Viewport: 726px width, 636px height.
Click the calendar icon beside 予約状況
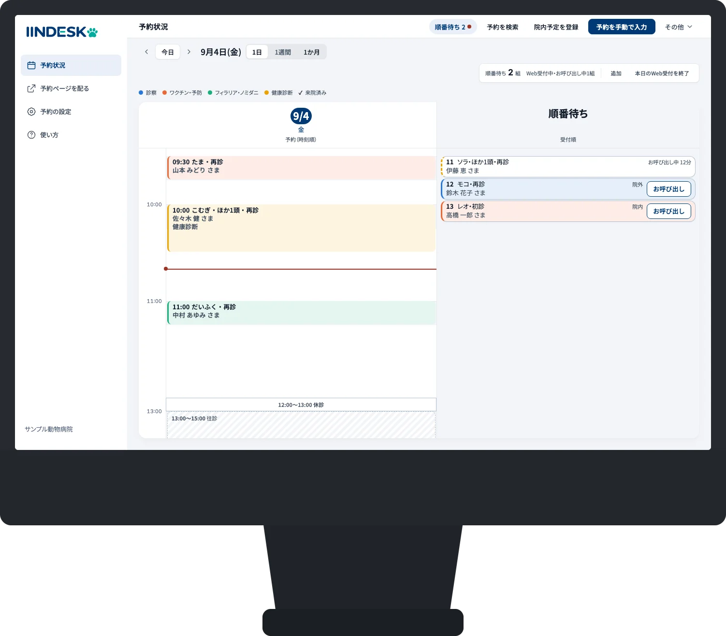pyautogui.click(x=31, y=65)
